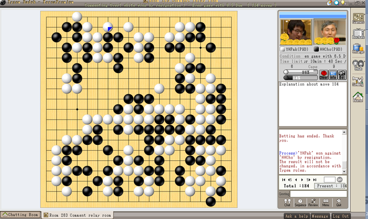Select the Room 263 Comment relay room tab
This screenshot has width=368, height=219.
[x=78, y=215]
